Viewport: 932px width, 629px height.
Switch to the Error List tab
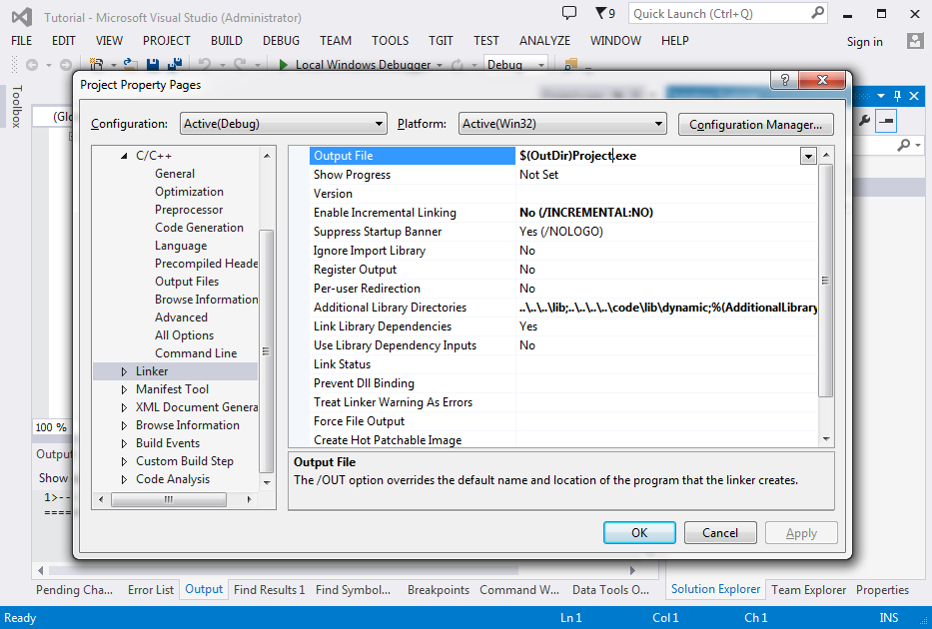[151, 590]
